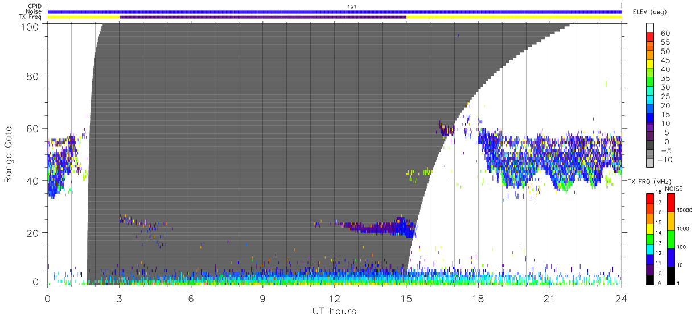Pick the green segment of the NOISE legend
Viewport: 699px width, 323px height.
670,239
